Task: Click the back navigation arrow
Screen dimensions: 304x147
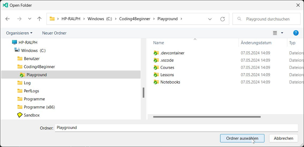Action: (x=8, y=19)
